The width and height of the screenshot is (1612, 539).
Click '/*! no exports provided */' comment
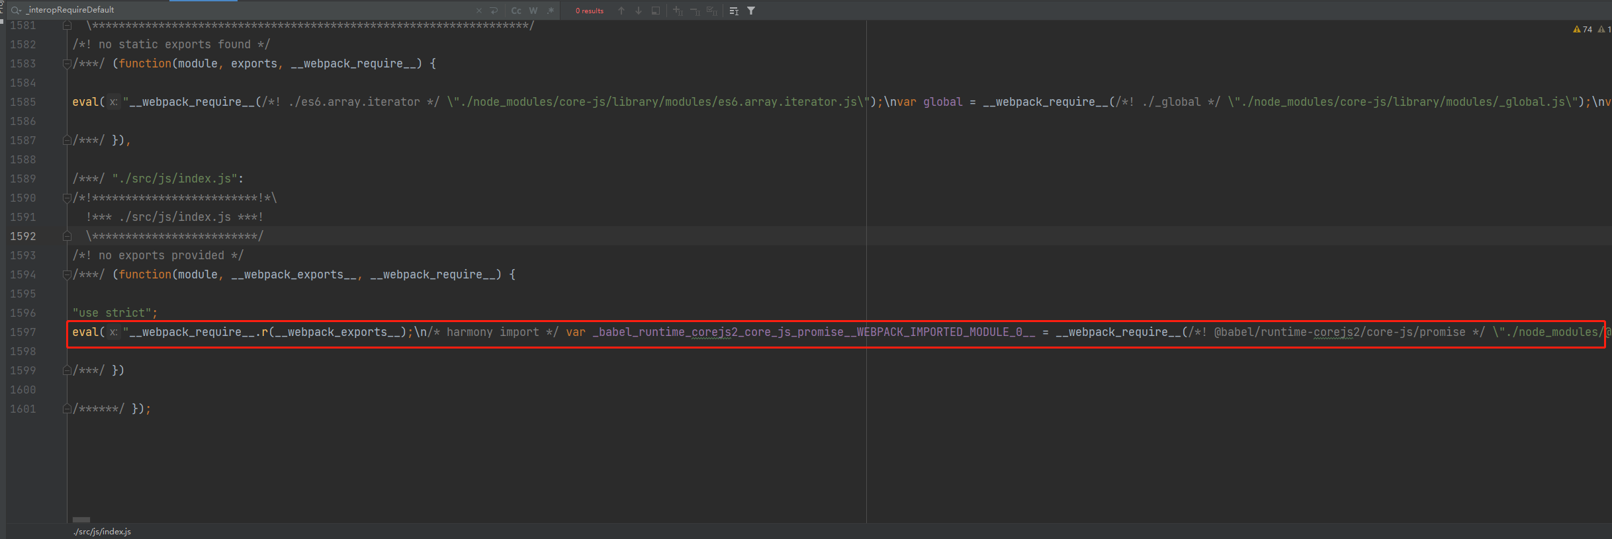(158, 255)
